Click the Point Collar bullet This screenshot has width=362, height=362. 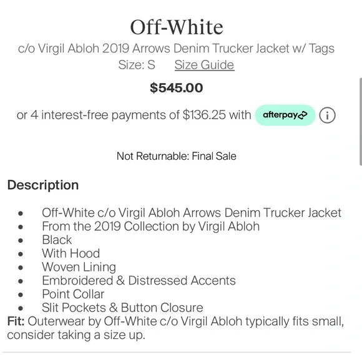[x=73, y=294]
